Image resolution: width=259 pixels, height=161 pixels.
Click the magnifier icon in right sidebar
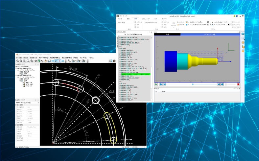pyautogui.click(x=243, y=38)
